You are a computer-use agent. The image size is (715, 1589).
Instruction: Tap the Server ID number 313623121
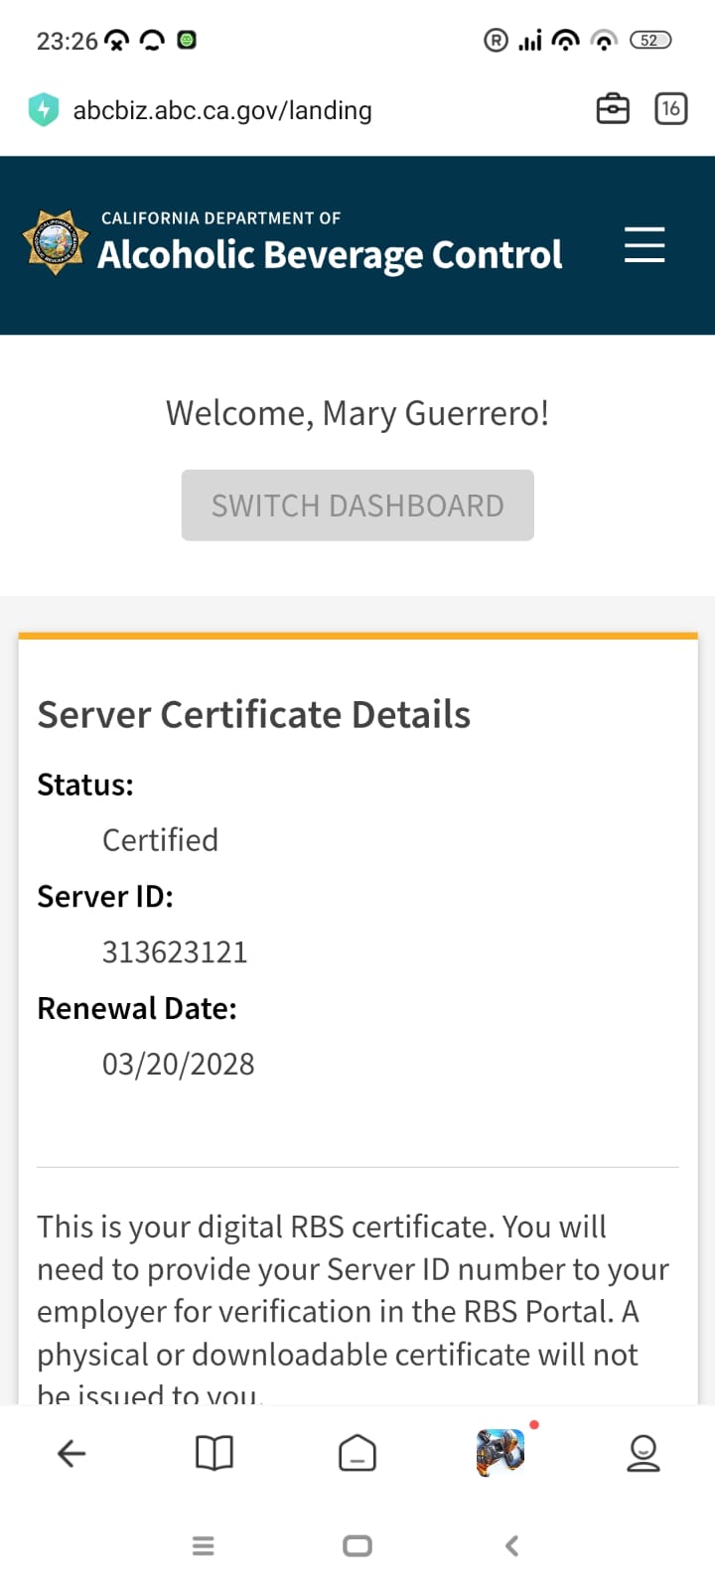[175, 952]
